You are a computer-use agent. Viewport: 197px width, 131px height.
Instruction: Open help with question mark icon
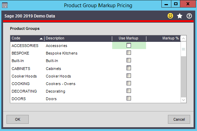[189, 16]
